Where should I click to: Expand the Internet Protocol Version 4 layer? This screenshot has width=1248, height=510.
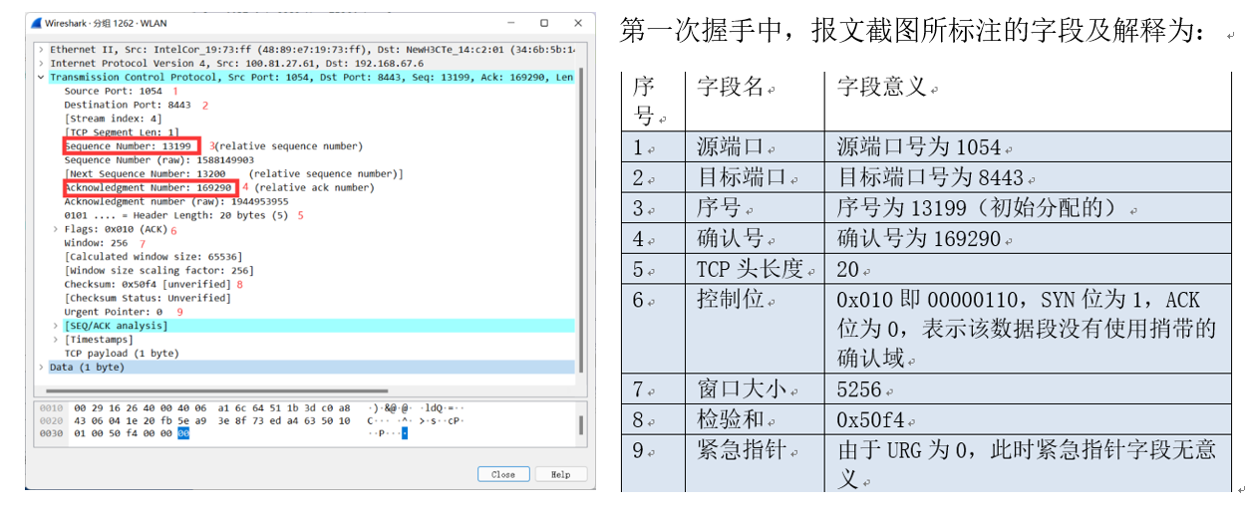point(41,64)
